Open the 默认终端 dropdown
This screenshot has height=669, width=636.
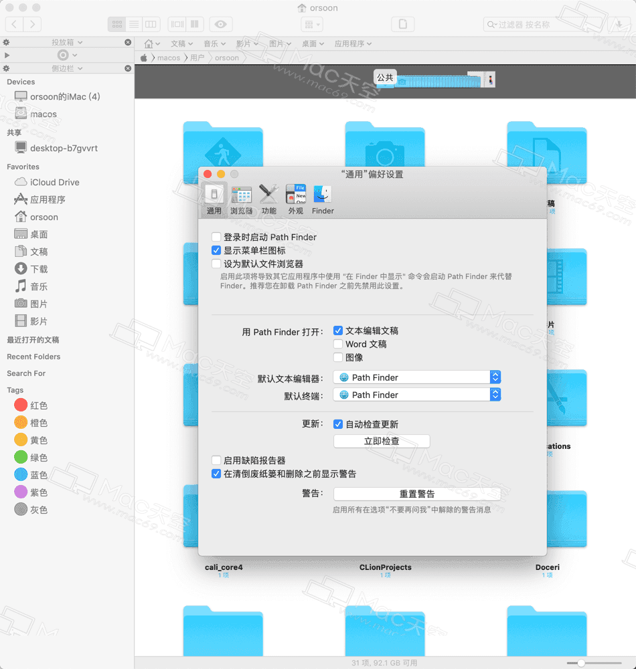(x=417, y=395)
